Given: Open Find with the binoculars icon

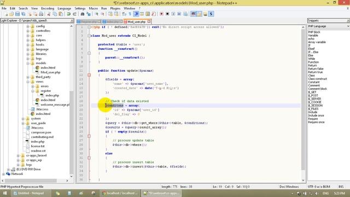Looking at the screenshot, I should (x=83, y=14).
